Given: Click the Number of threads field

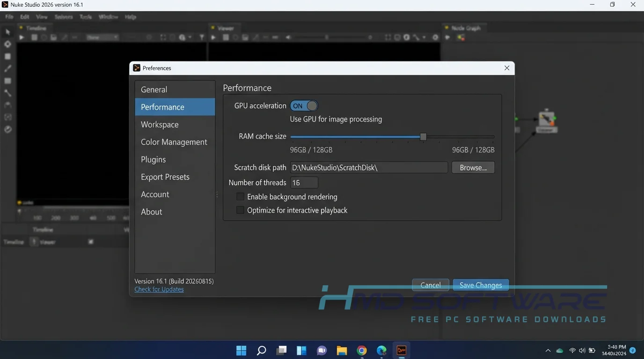Looking at the screenshot, I should coord(304,183).
